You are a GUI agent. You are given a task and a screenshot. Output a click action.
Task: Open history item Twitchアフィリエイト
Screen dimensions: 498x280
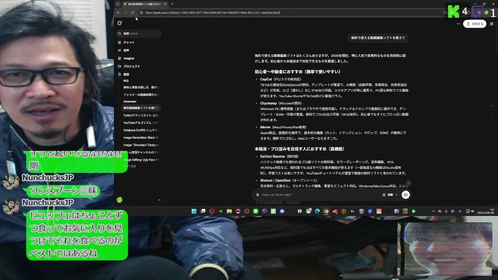[x=141, y=115]
